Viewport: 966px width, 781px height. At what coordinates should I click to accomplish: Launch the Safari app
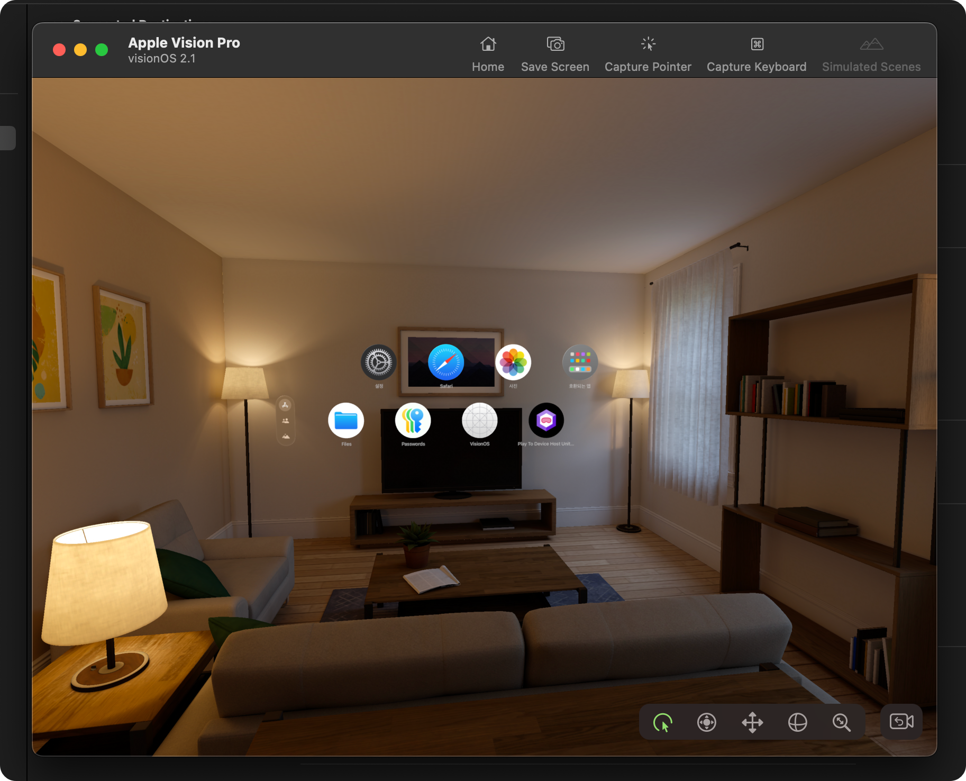point(446,362)
